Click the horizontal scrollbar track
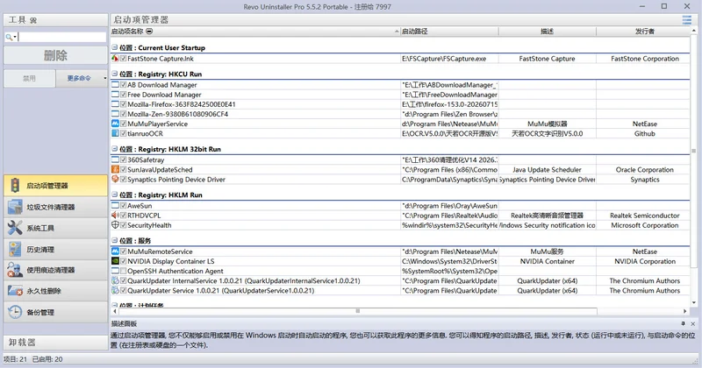This screenshot has width=702, height=368. click(x=641, y=311)
